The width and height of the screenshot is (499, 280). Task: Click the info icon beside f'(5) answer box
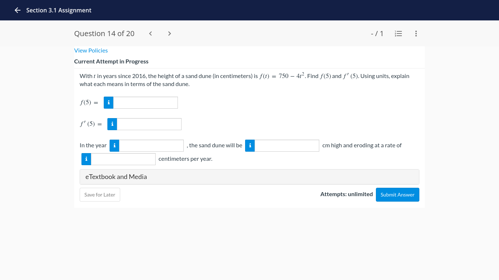(112, 124)
